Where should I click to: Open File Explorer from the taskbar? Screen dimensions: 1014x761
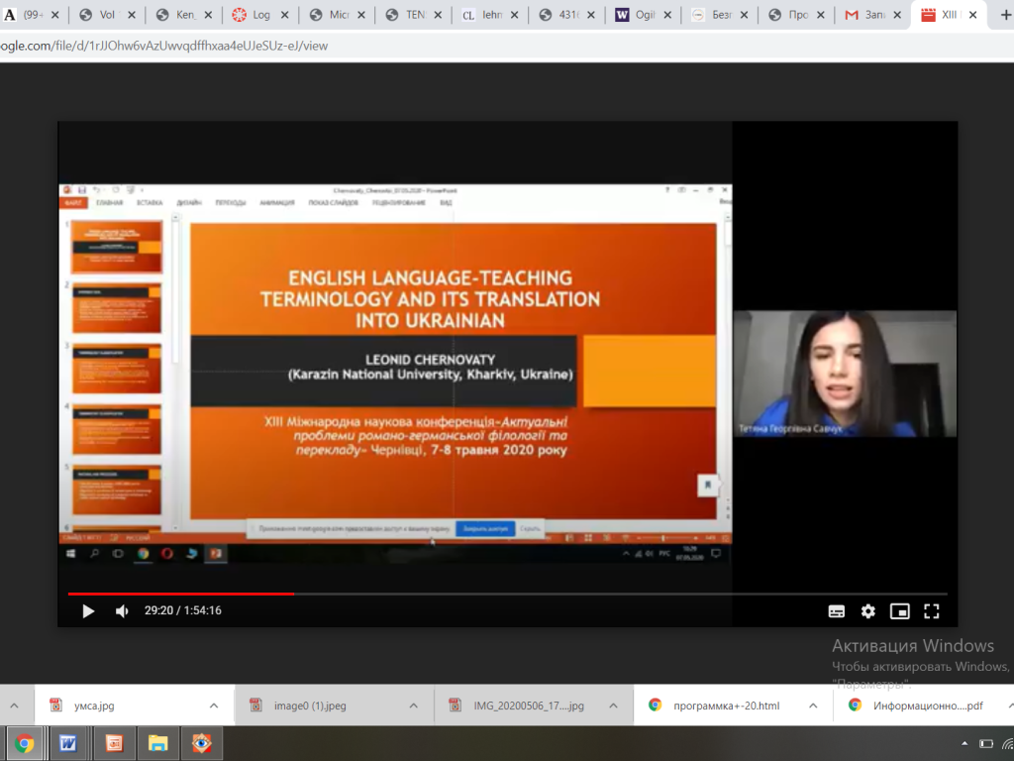(x=157, y=744)
